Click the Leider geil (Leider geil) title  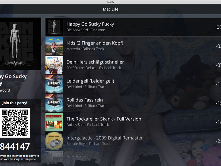click(90, 81)
